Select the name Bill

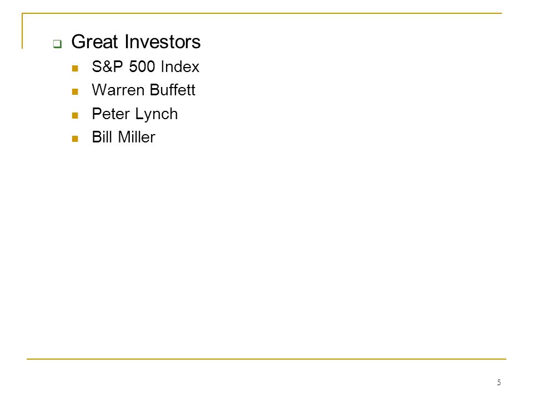(102, 137)
